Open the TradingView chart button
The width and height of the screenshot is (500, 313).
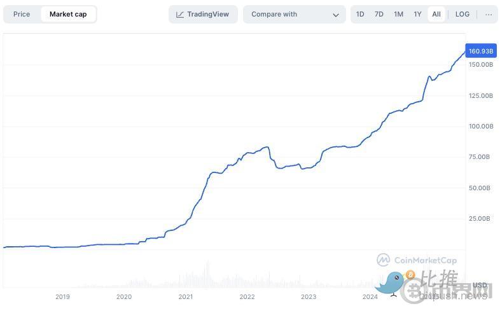203,14
